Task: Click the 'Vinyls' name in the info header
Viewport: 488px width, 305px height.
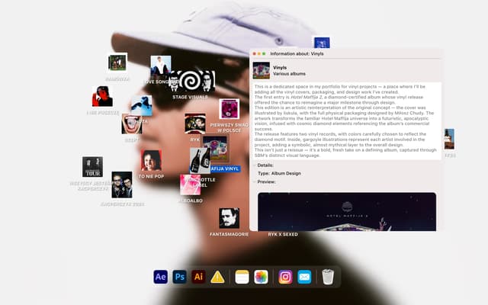Action: [280, 68]
